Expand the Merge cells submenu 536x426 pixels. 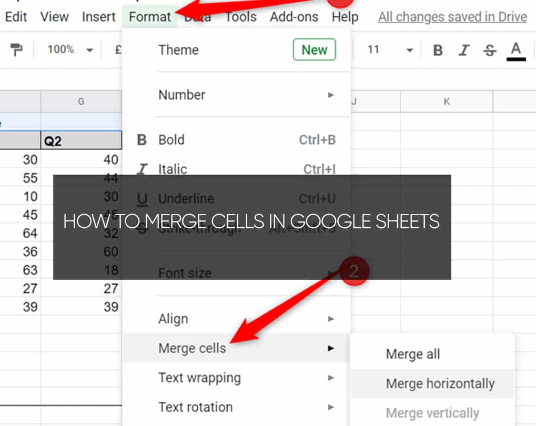pyautogui.click(x=236, y=348)
